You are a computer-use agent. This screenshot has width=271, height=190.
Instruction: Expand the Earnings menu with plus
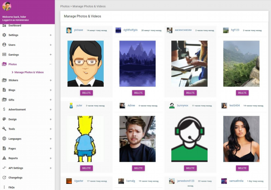tap(51, 55)
